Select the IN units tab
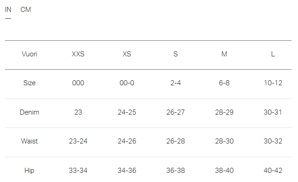 point(8,10)
